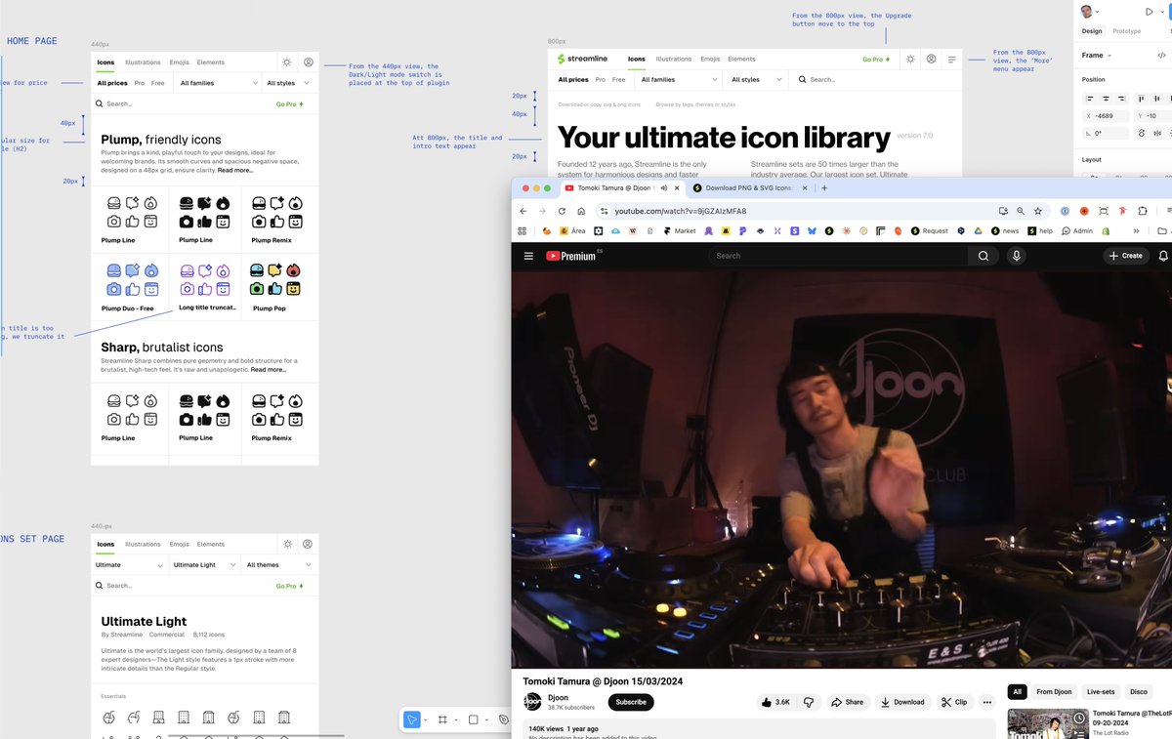Viewport: 1172px width, 739px height.
Task: Select Figma Move tool in bottom toolbar
Action: click(412, 719)
